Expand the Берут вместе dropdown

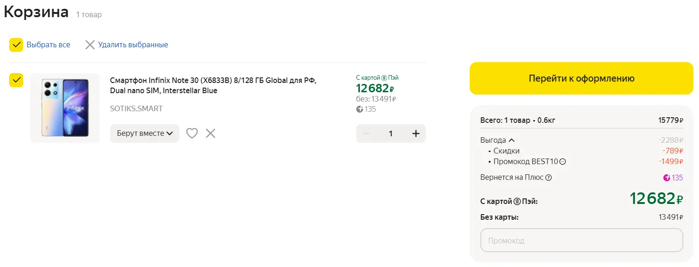tap(145, 133)
